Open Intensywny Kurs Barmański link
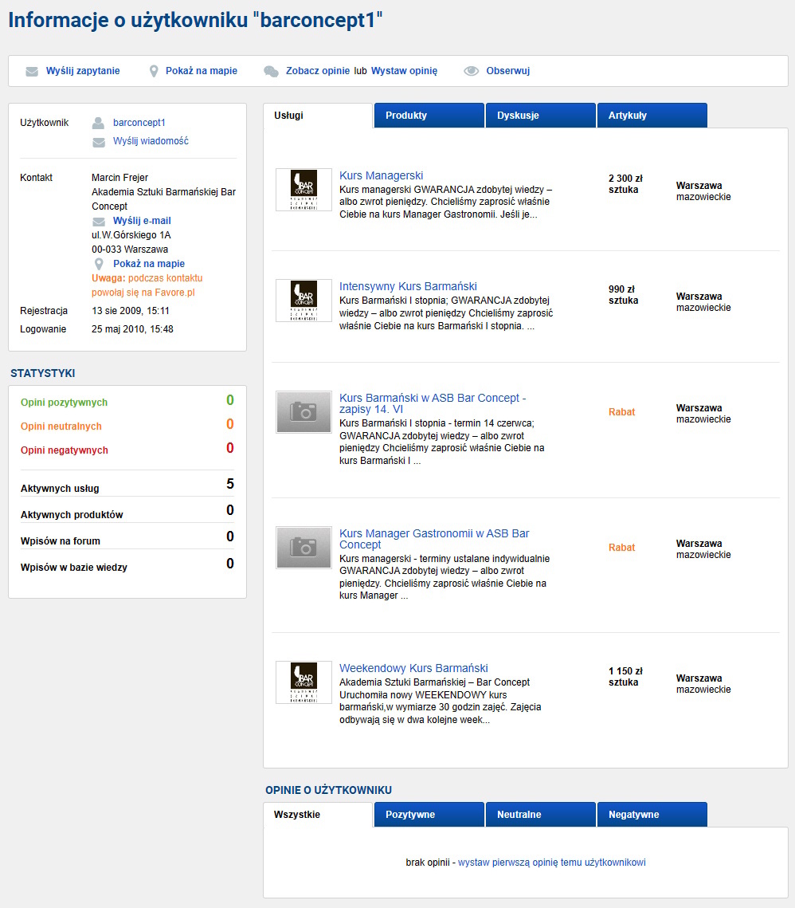The height and width of the screenshot is (908, 795). [x=408, y=286]
